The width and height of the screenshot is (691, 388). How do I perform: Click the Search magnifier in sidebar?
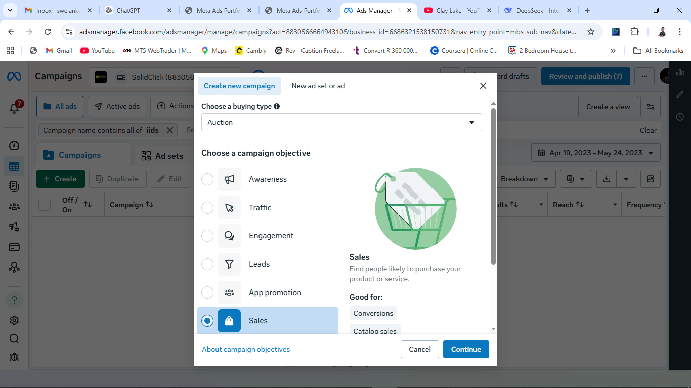[x=14, y=338]
